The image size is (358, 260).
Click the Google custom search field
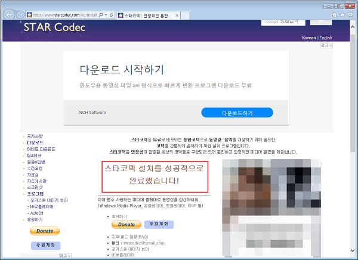(x=283, y=23)
